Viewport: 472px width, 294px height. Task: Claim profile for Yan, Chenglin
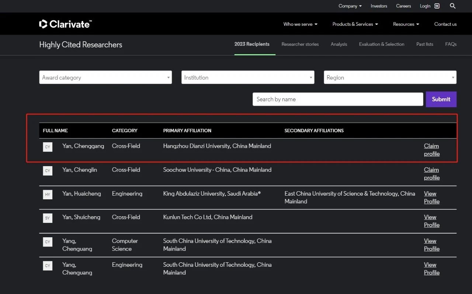(432, 174)
